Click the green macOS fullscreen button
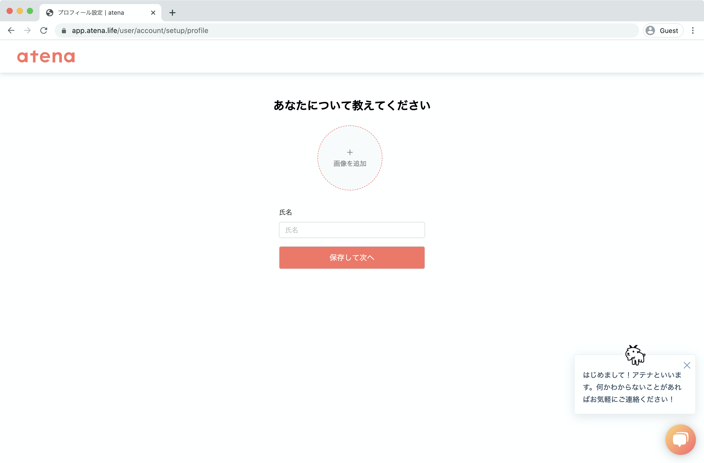Viewport: 704px width, 463px height. pos(30,11)
